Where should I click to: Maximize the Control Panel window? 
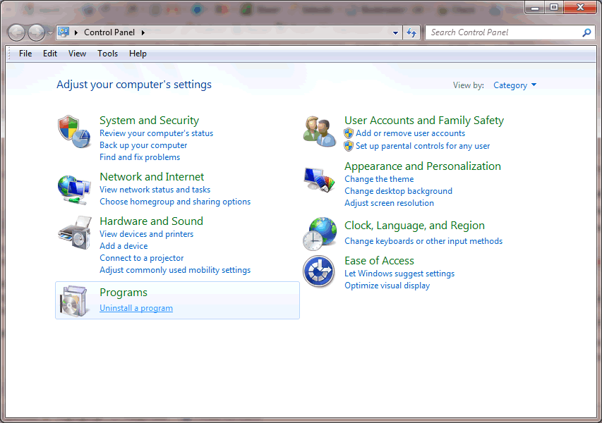pos(553,7)
